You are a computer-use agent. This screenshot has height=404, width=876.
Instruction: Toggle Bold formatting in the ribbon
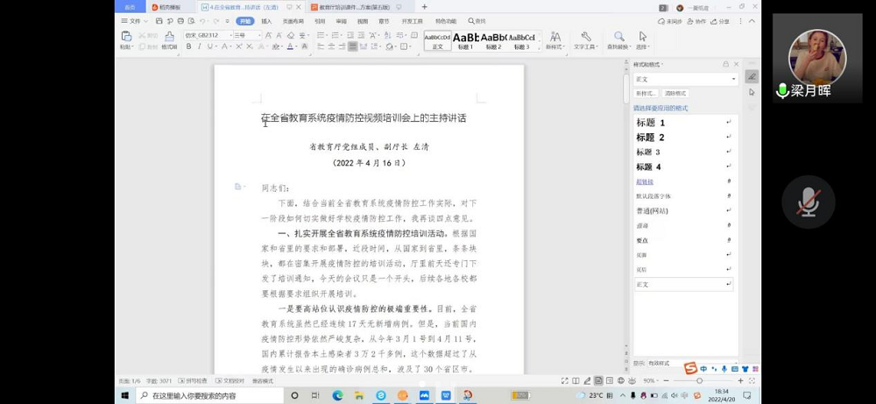click(x=188, y=46)
